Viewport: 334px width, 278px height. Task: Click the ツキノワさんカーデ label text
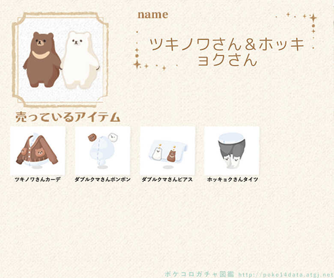38,179
